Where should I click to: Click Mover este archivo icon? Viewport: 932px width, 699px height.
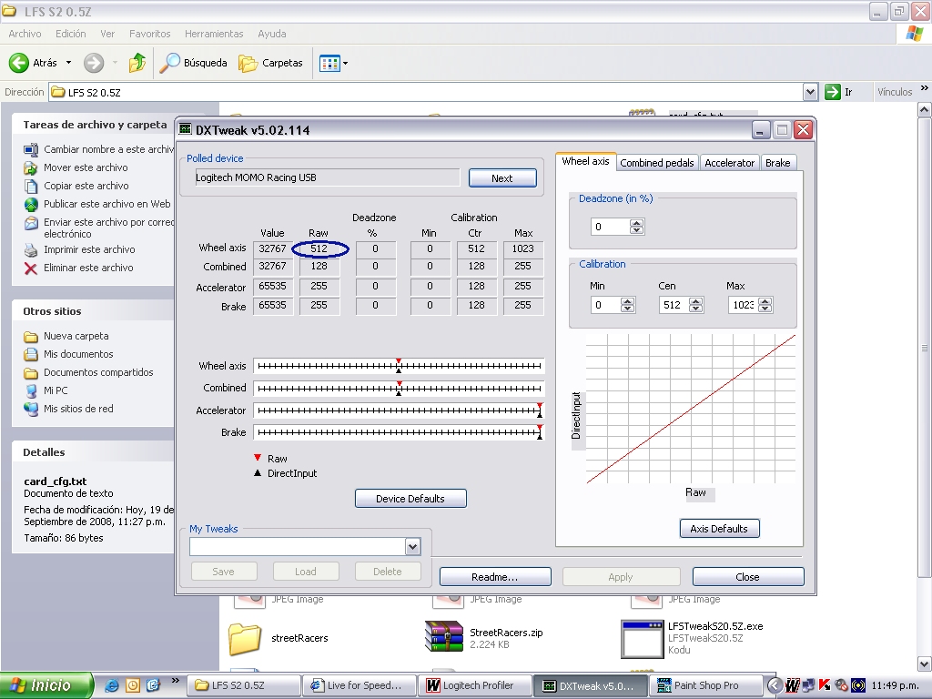click(31, 167)
